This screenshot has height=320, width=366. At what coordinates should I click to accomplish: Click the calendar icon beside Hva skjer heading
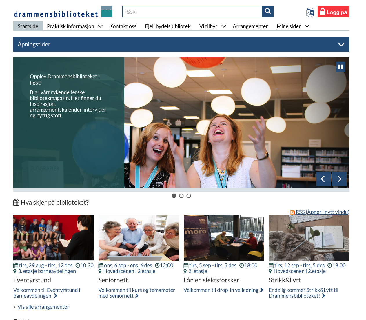click(x=16, y=203)
